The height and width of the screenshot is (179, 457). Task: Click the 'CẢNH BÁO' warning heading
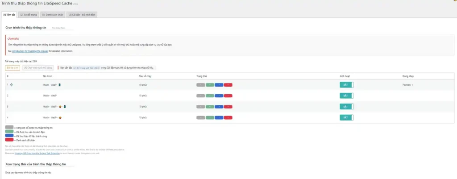13,39
